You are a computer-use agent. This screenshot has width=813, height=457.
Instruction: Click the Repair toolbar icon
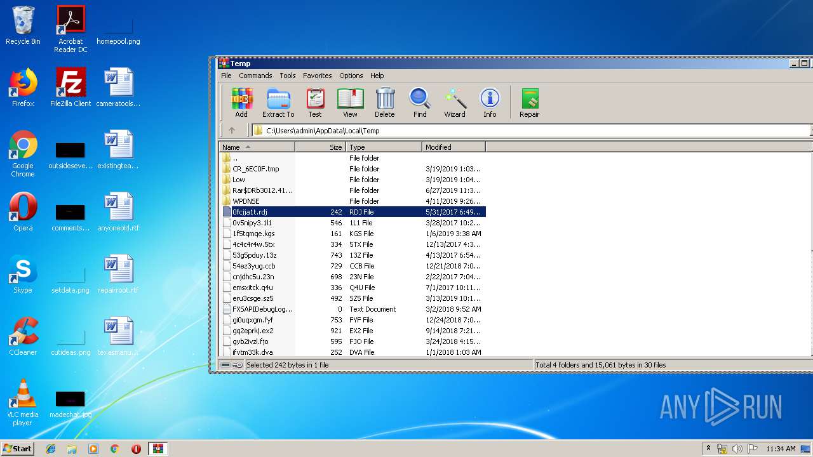click(x=530, y=103)
